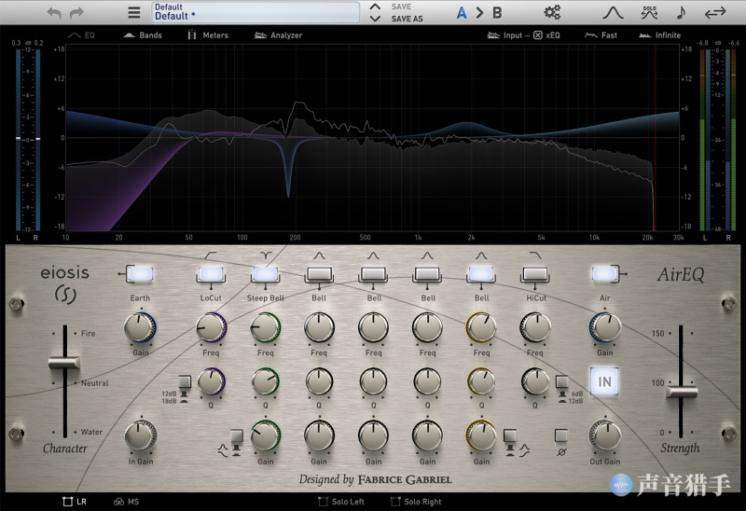Toggle the fourth (lit) Bell band button
Image resolution: width=746 pixels, height=511 pixels.
(x=481, y=274)
